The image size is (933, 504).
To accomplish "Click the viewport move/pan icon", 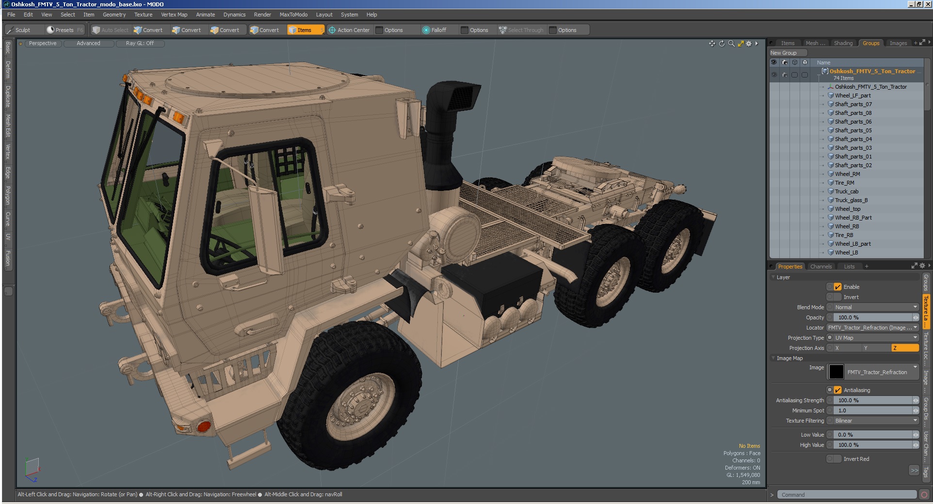I will [712, 44].
